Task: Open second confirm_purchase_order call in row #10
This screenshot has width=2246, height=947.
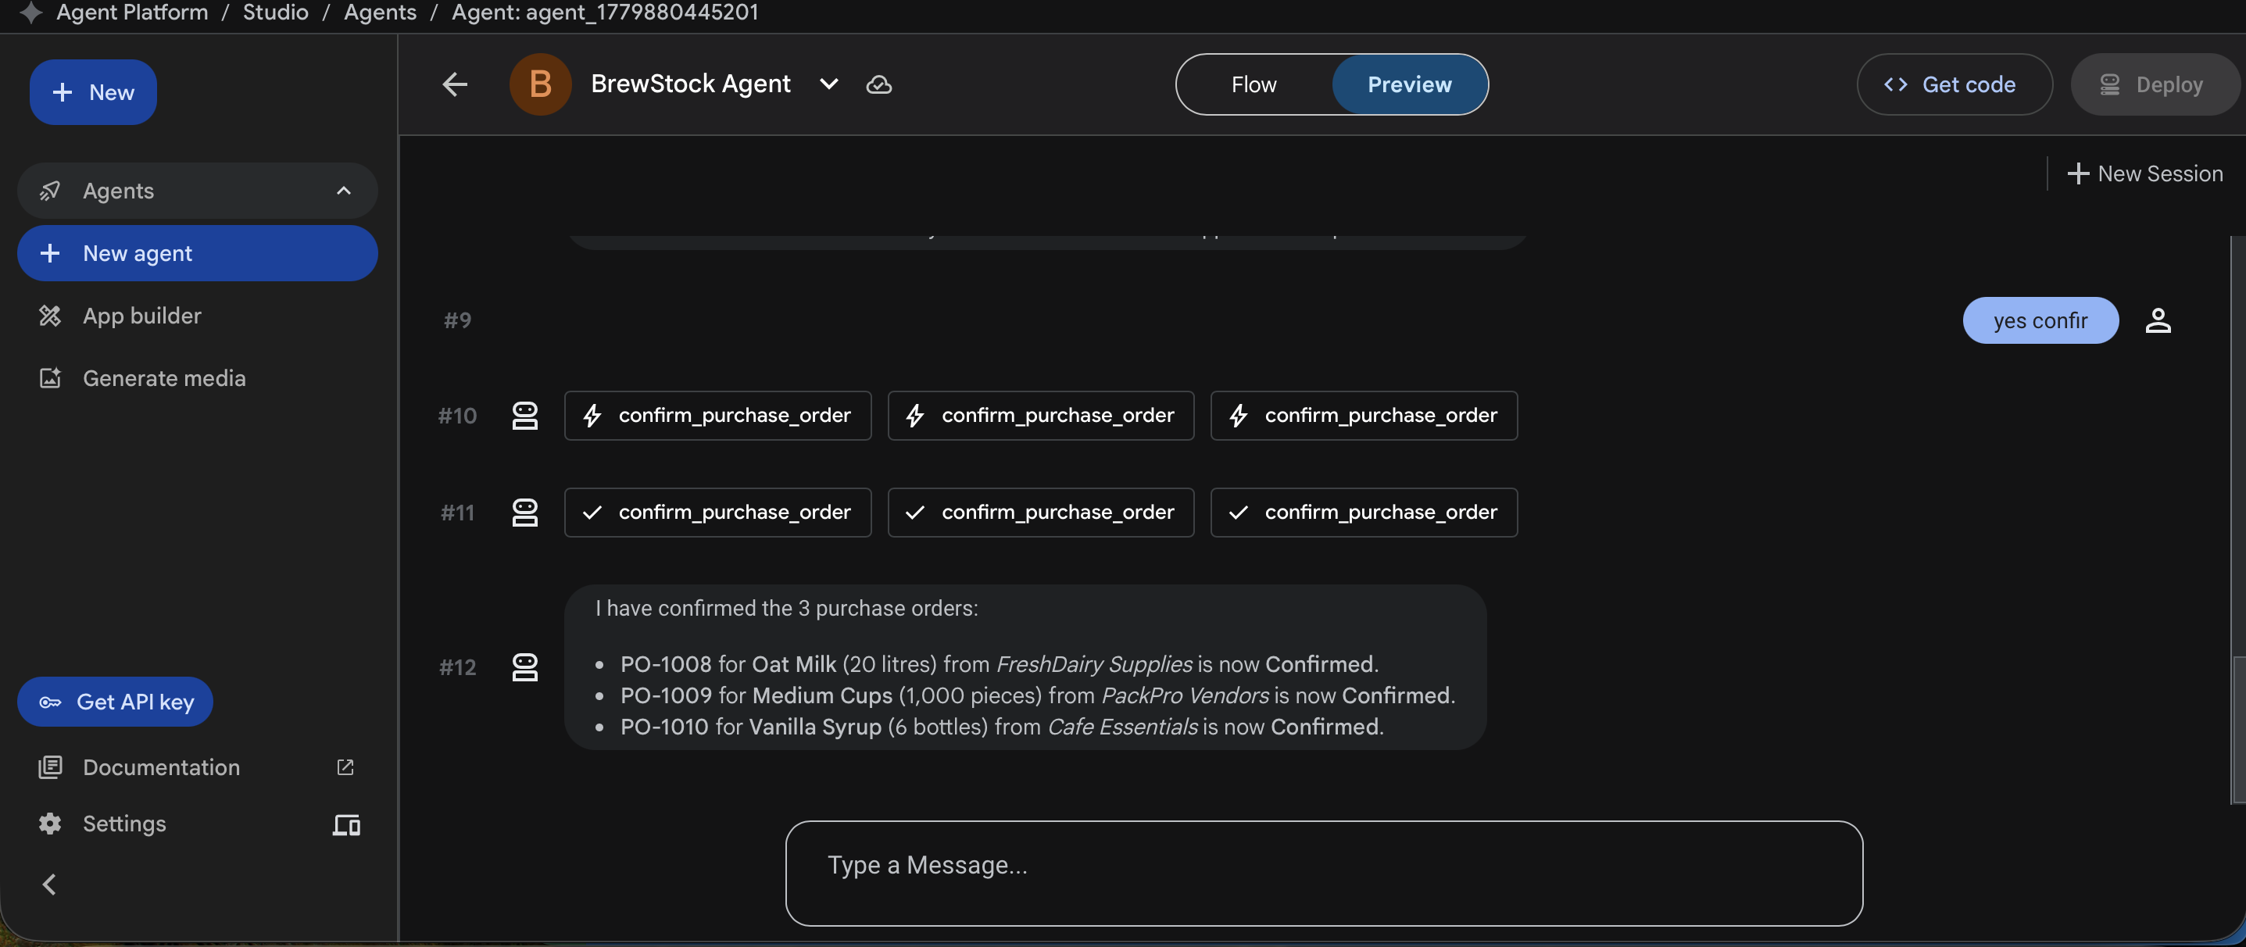Action: coord(1041,416)
